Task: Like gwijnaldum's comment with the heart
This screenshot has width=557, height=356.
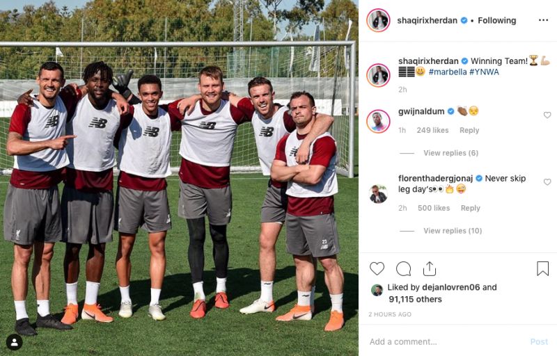Action: click(x=547, y=115)
